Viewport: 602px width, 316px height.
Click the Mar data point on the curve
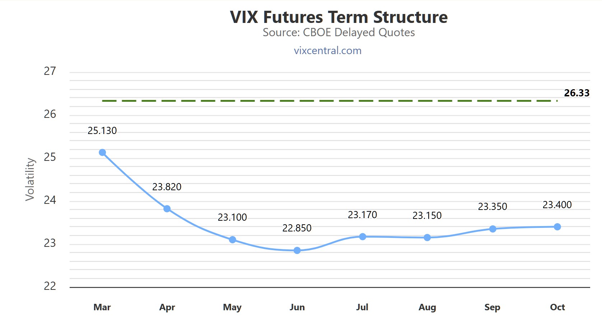pyautogui.click(x=102, y=153)
